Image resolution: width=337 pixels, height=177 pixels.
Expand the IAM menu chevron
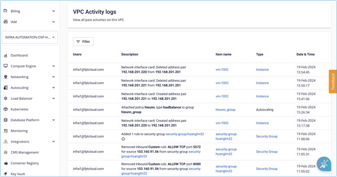click(x=53, y=22)
